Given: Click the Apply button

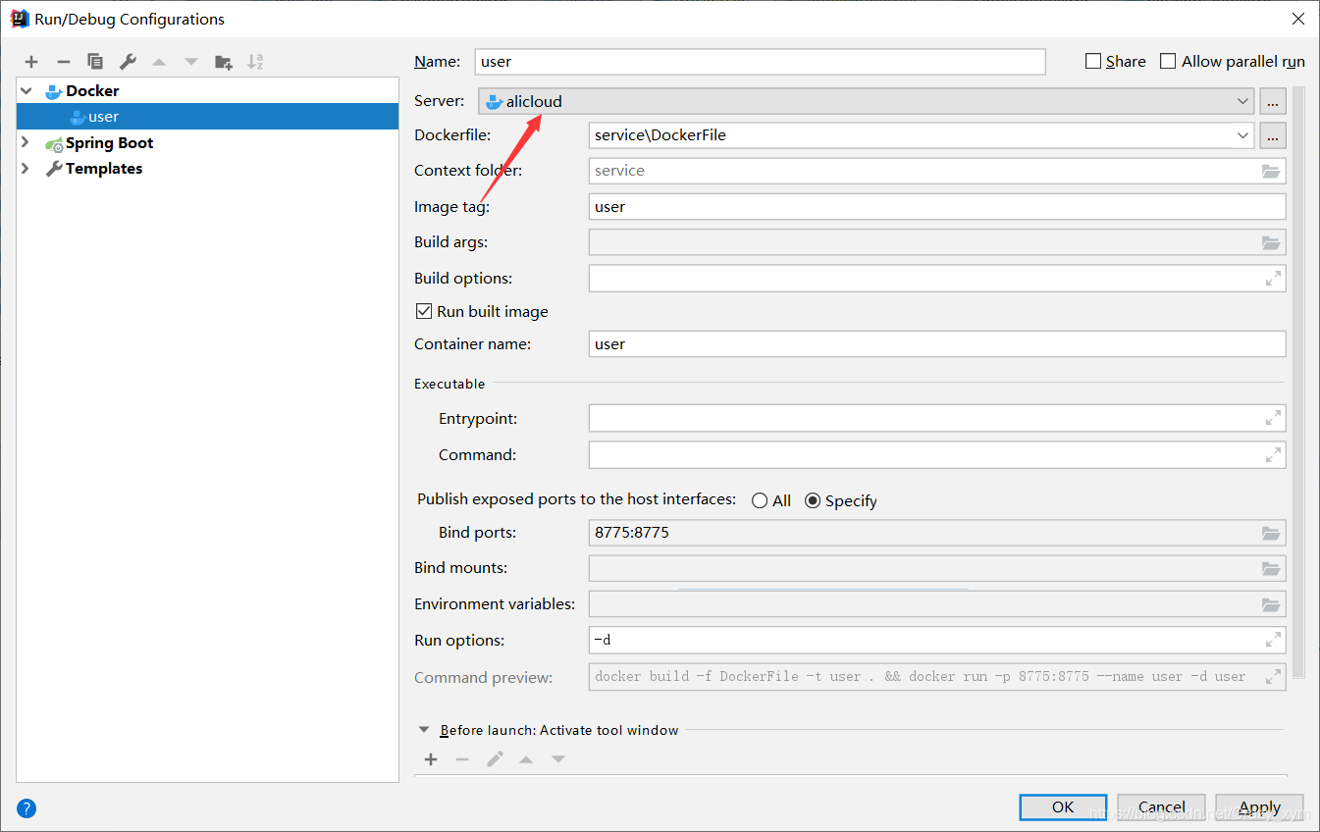Looking at the screenshot, I should click(x=1259, y=806).
